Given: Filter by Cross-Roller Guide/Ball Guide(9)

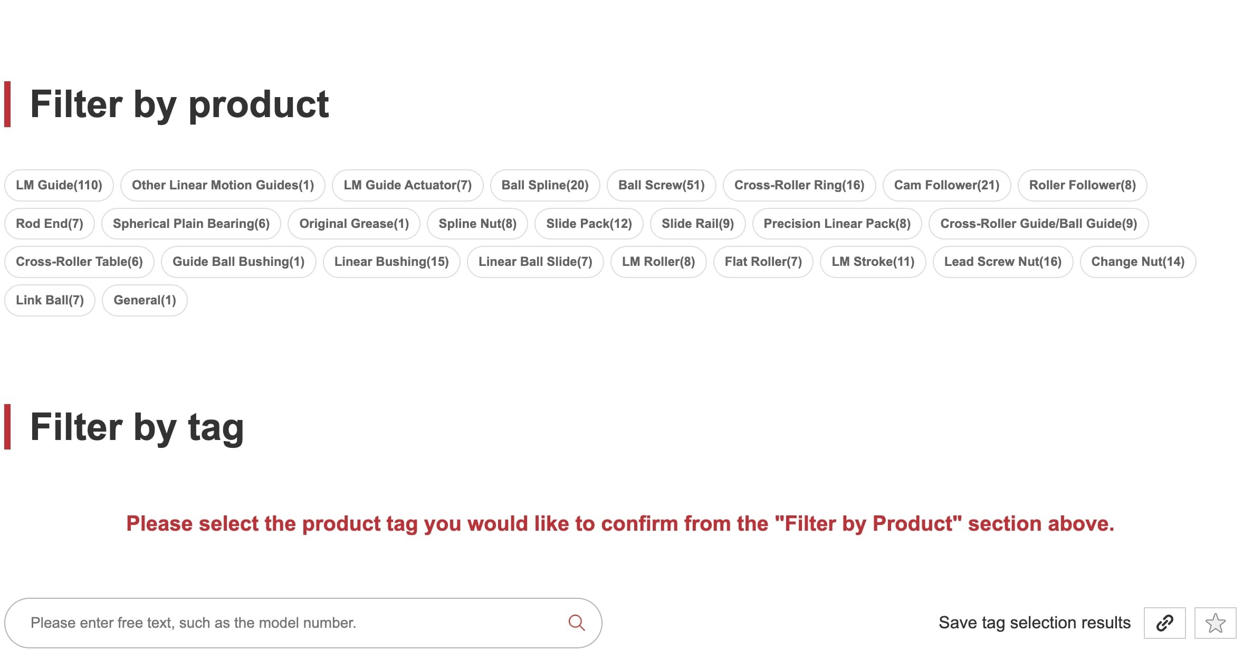Looking at the screenshot, I should [1038, 224].
